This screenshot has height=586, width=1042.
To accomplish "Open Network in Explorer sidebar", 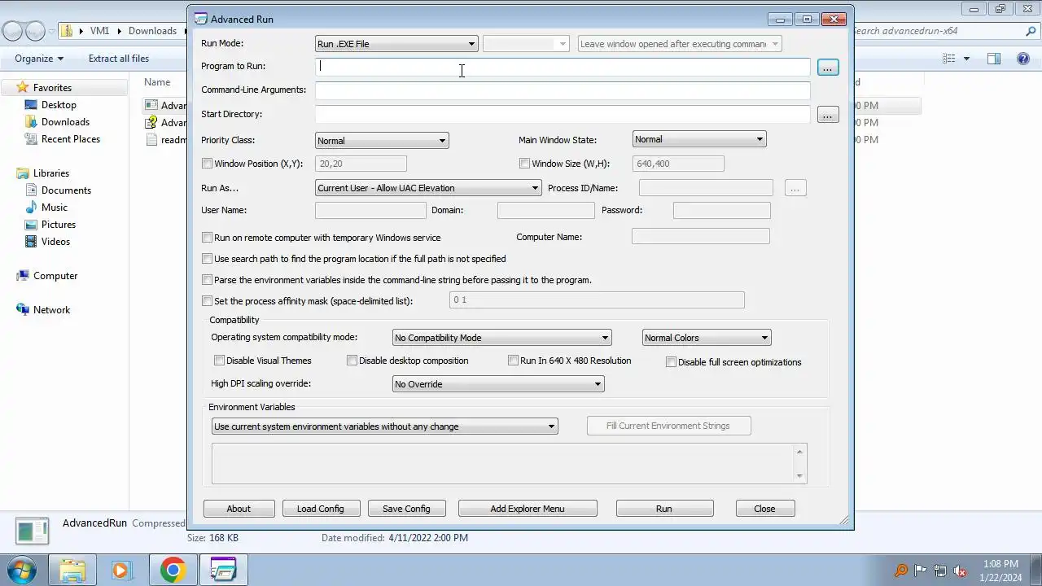I will click(x=51, y=310).
